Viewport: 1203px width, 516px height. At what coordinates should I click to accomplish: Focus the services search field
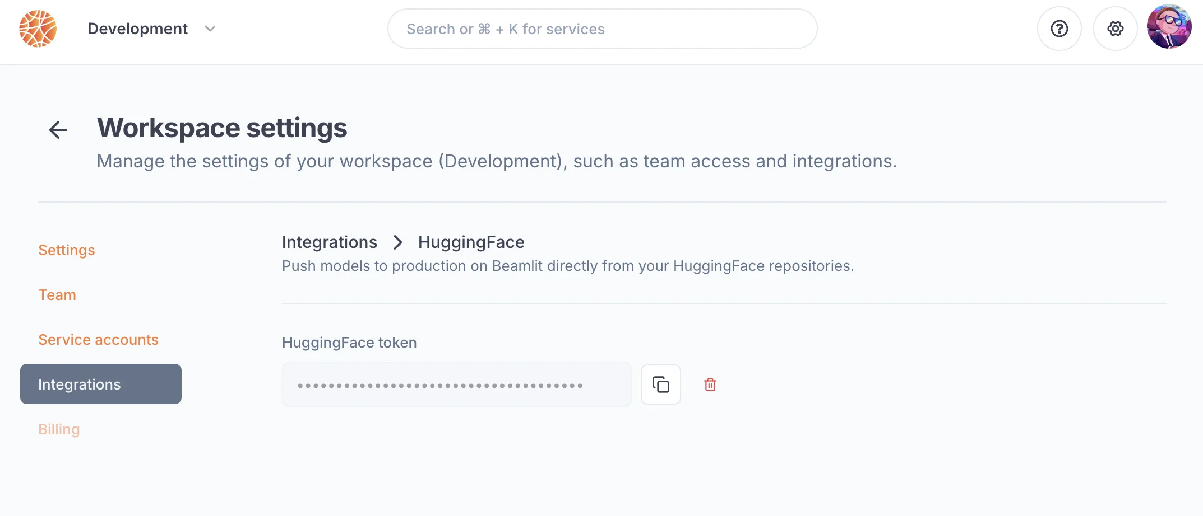(602, 29)
